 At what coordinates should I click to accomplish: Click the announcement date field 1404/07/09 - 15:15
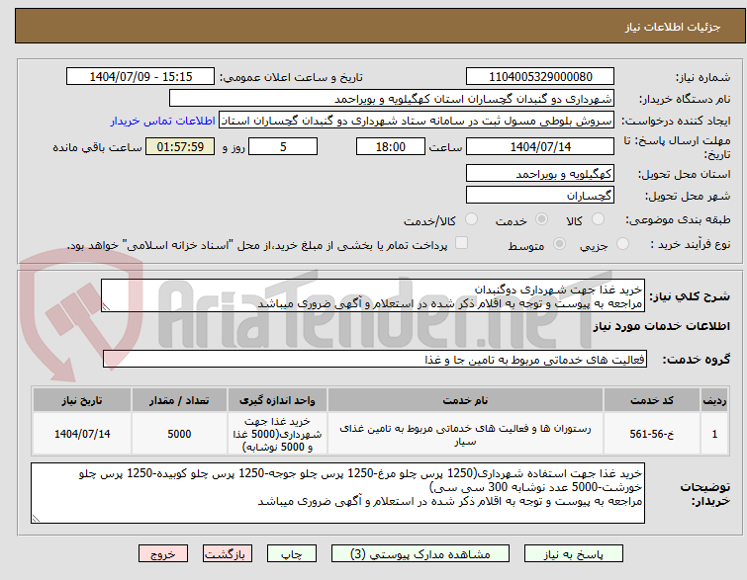[x=140, y=77]
